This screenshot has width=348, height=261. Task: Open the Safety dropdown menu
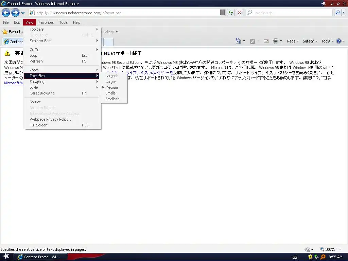(x=310, y=41)
